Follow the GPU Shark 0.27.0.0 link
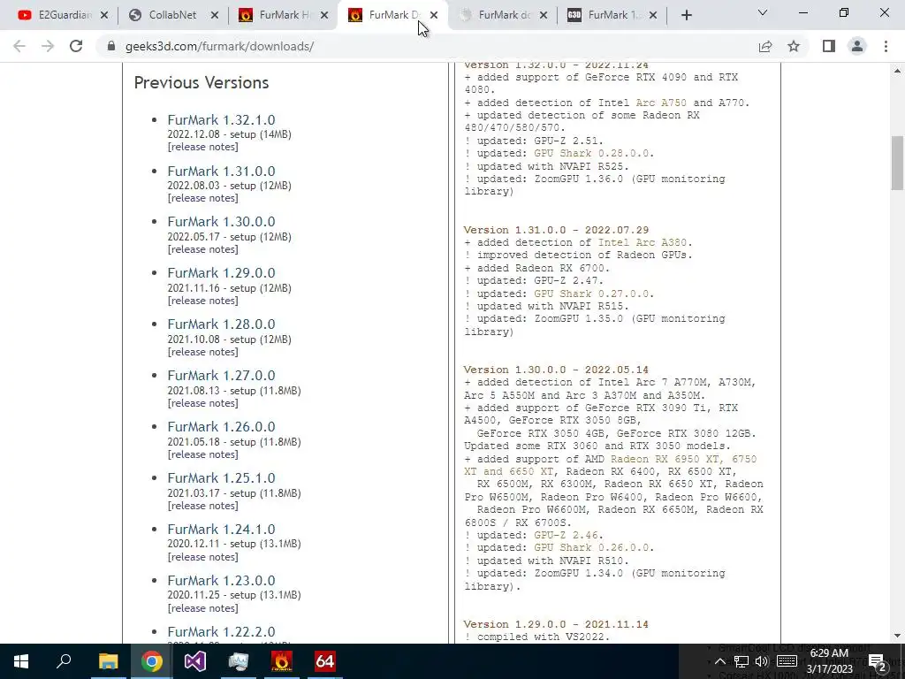 coord(591,294)
